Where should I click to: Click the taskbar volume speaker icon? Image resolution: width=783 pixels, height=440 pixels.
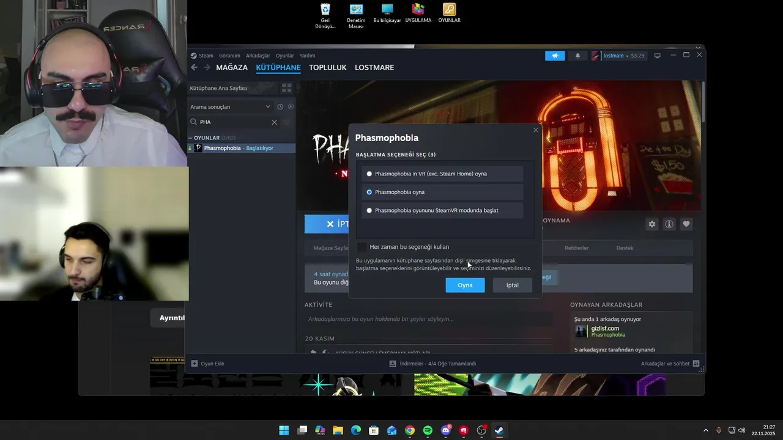pos(742,430)
